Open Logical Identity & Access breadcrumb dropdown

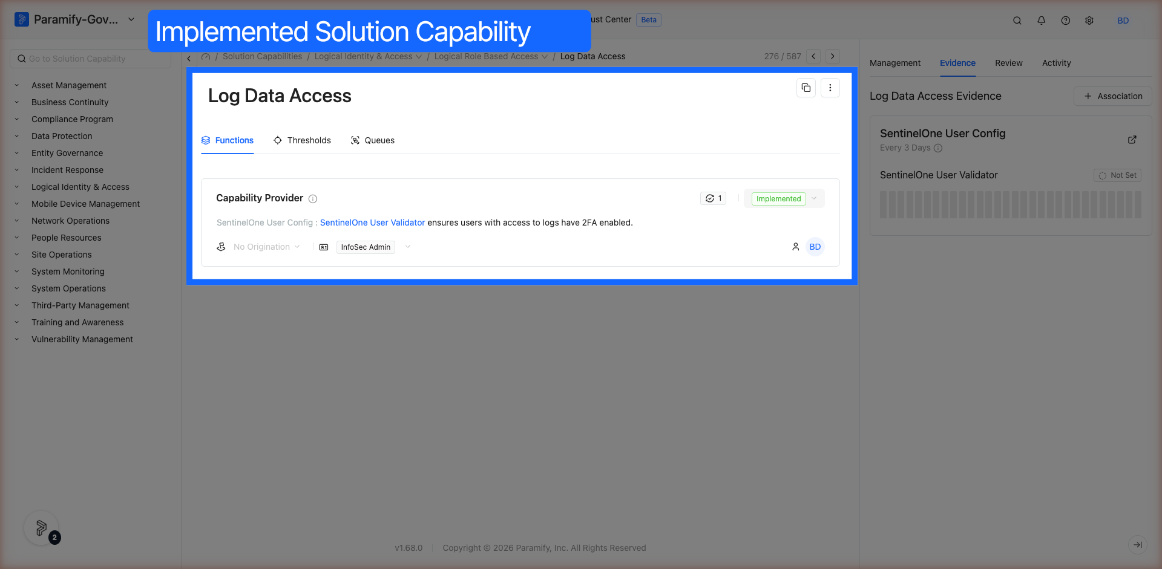coord(368,56)
